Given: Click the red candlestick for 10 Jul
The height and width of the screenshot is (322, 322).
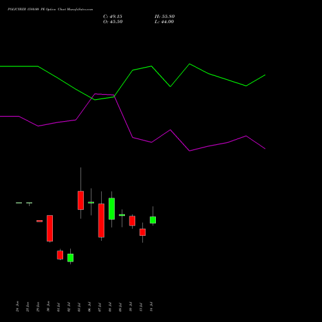Looking at the screenshot, I should pos(132,221).
